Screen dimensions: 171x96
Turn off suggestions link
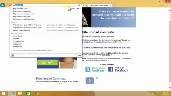(x=32, y=50)
